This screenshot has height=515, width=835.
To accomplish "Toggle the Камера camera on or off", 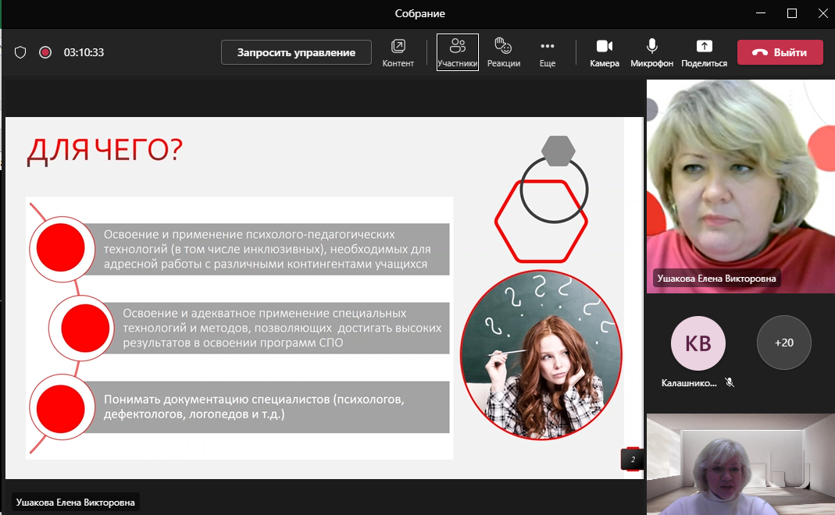I will coord(604,52).
